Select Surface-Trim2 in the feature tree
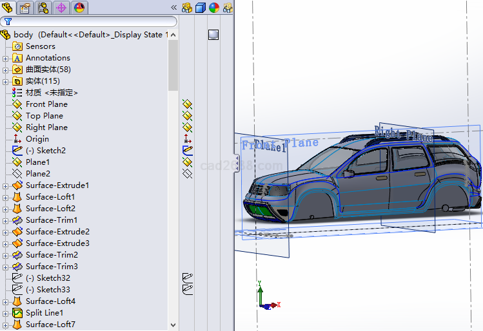Viewport: 483px width, 331px height. coord(52,255)
